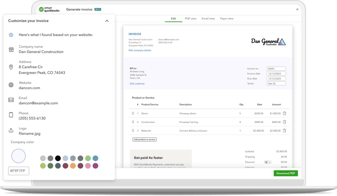Pick the purple magenta color swatch
The image size is (337, 196).
point(95,166)
